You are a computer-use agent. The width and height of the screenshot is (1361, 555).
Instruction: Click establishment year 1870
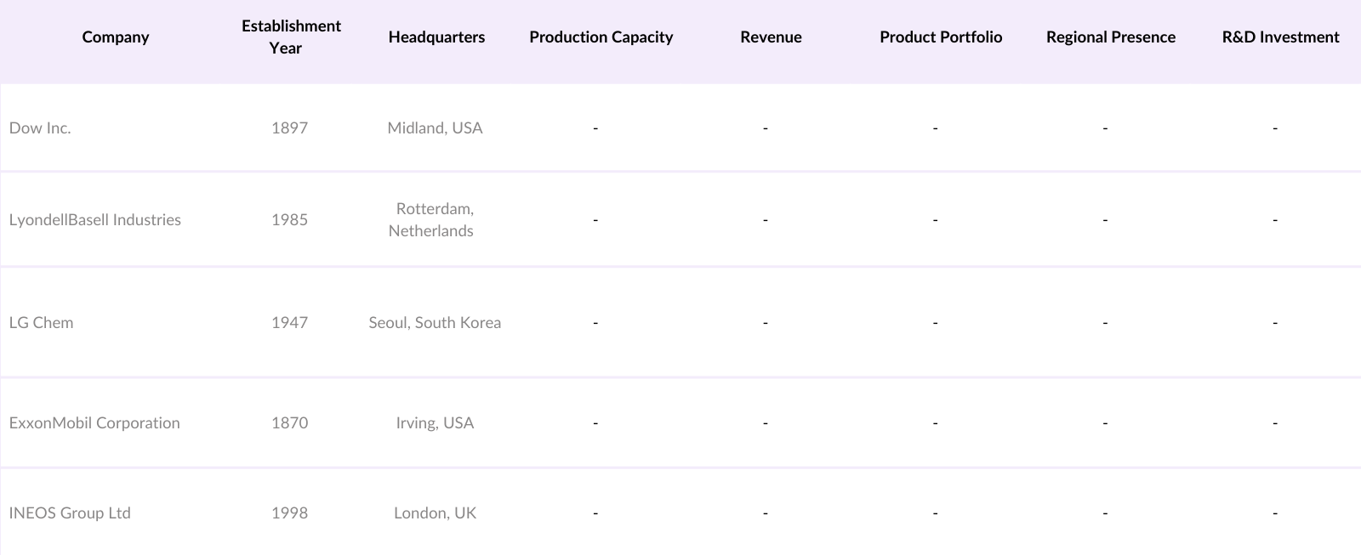click(x=289, y=423)
